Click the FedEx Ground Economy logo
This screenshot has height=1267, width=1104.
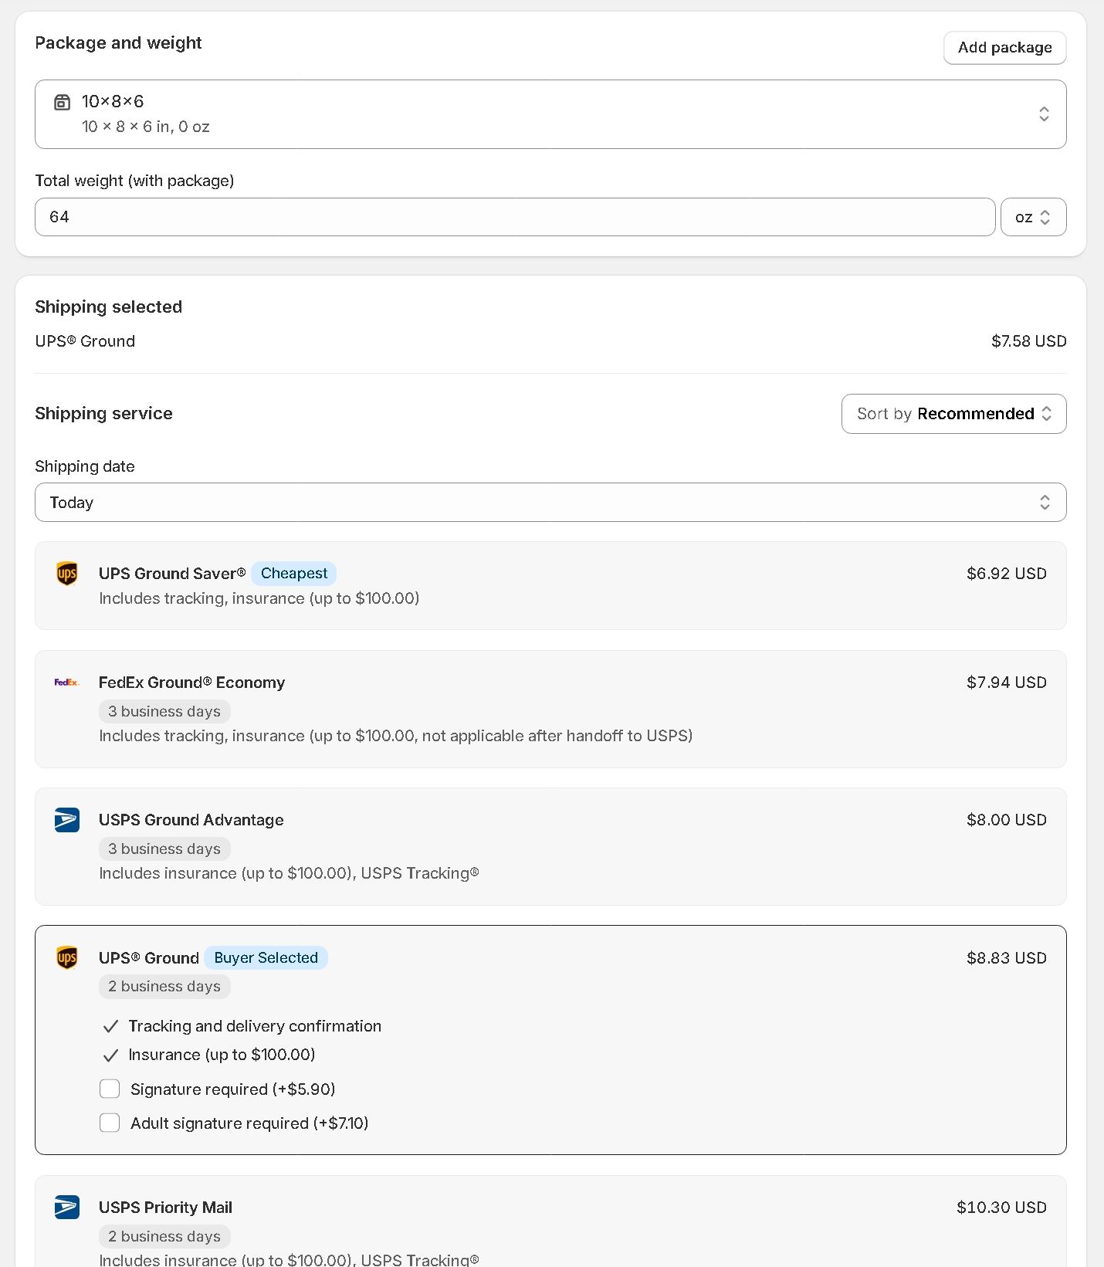pyautogui.click(x=67, y=683)
